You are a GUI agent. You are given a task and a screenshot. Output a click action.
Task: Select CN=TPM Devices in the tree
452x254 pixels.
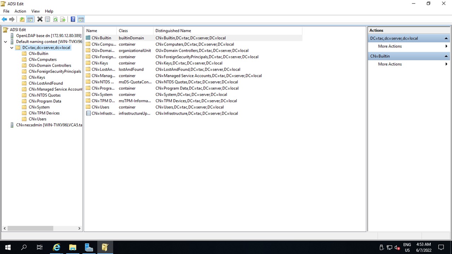[44, 113]
